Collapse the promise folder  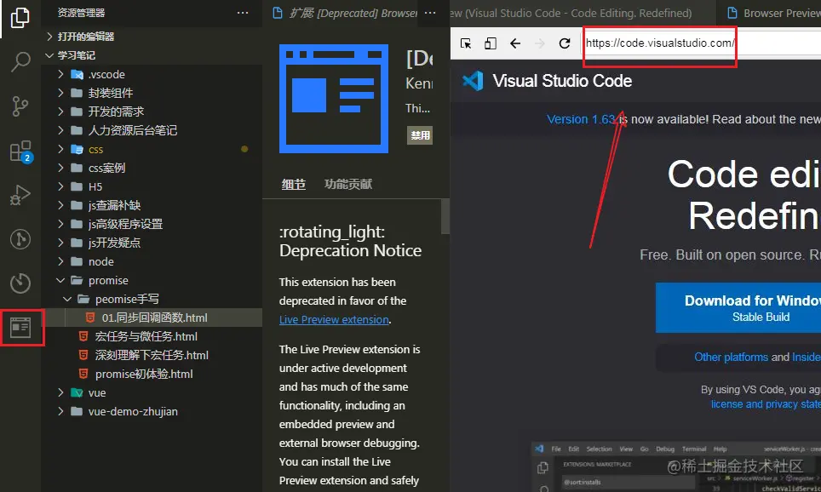coord(108,280)
